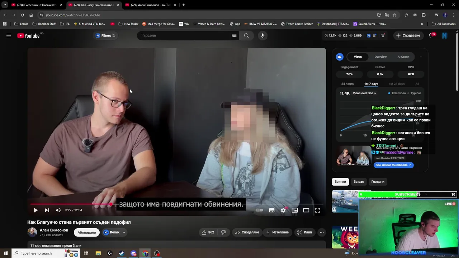Show hidden bookmarks overflow chevron
The image size is (459, 258).
point(422,24)
